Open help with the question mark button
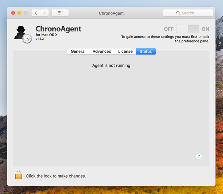 tap(199, 156)
